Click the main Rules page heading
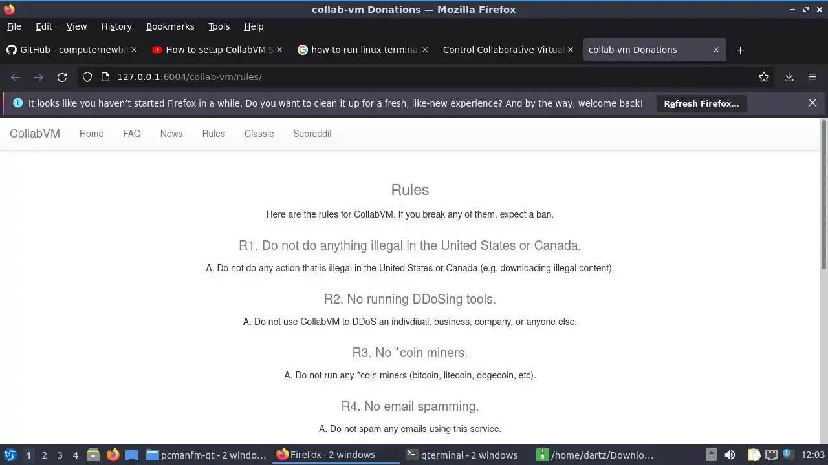Screen dimensions: 828x465 pyautogui.click(x=410, y=190)
